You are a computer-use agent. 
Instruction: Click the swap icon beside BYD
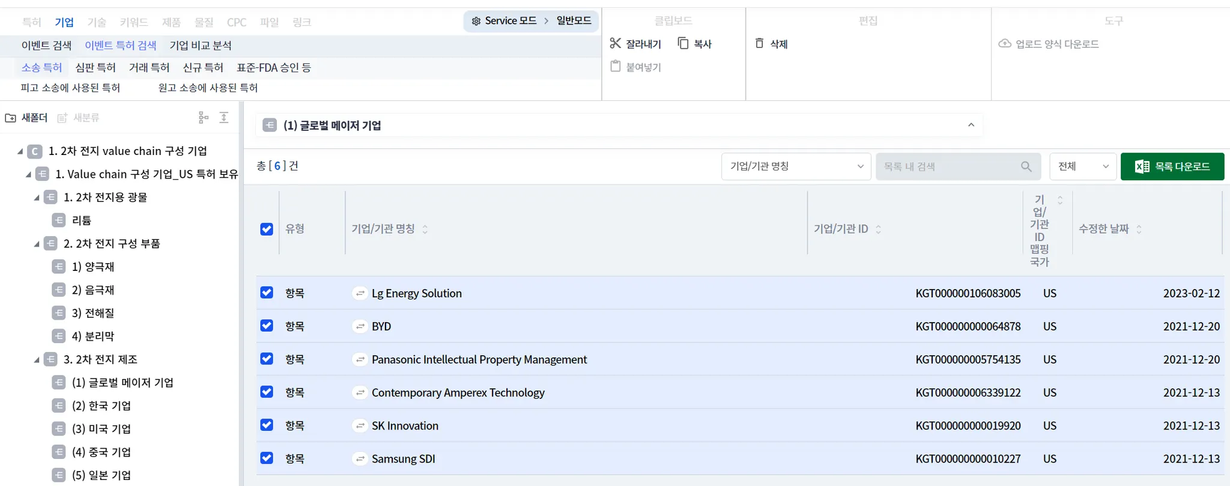[360, 326]
